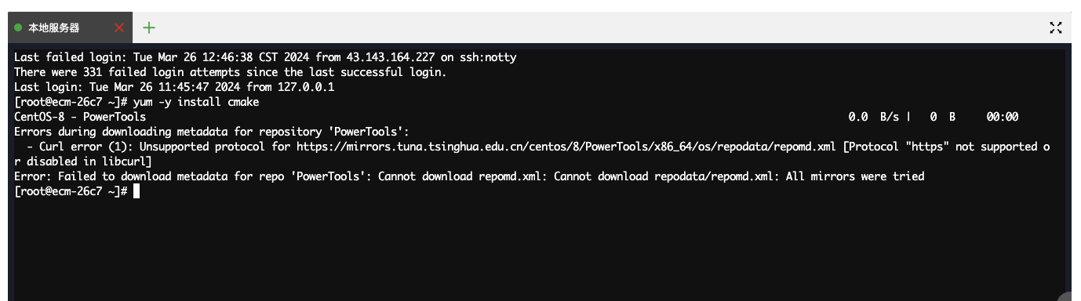This screenshot has height=301, width=1081.
Task: Click the 'Error: Failed to download metadata' line
Action: click(x=469, y=176)
